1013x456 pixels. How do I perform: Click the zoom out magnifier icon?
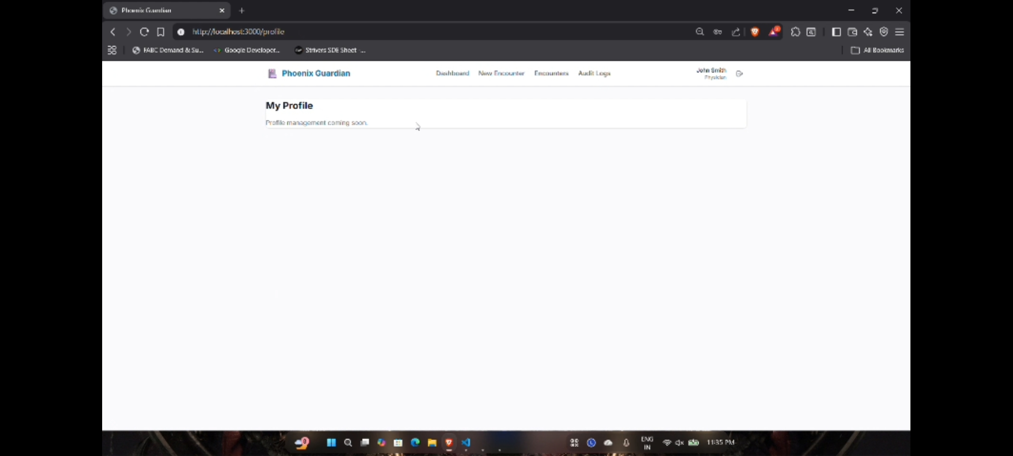tap(700, 32)
